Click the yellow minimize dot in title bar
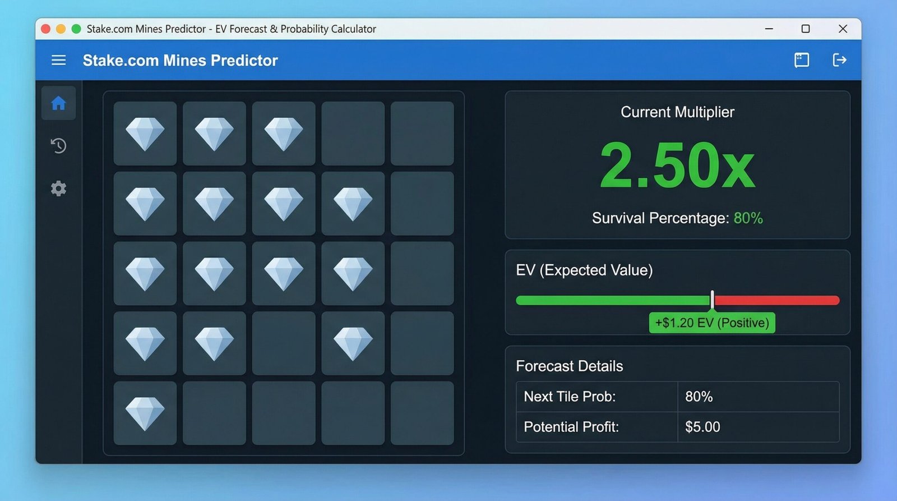 pos(61,29)
